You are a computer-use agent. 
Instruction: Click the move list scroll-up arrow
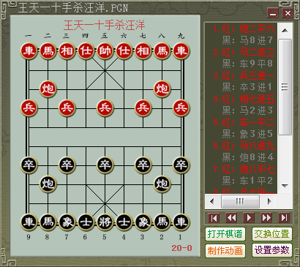[285, 31]
